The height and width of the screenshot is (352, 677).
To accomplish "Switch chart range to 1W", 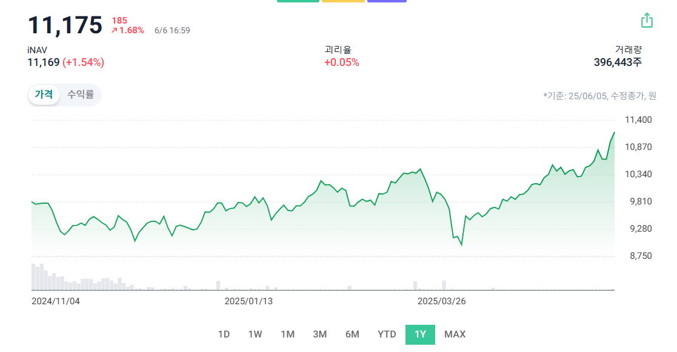I will (255, 334).
